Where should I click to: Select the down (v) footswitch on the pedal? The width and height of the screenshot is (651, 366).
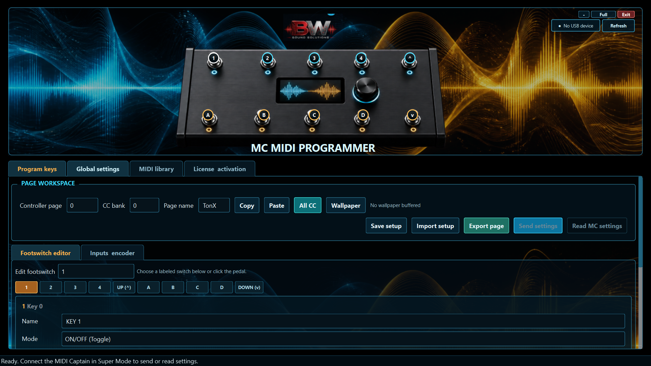click(412, 115)
